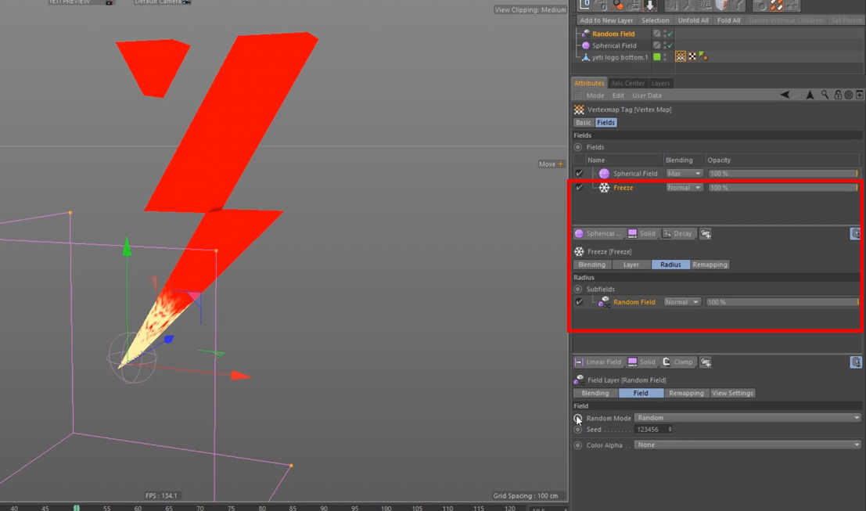Add a Spherical field from Fields toolbar
Screen dimensions: 866x511
(598, 234)
